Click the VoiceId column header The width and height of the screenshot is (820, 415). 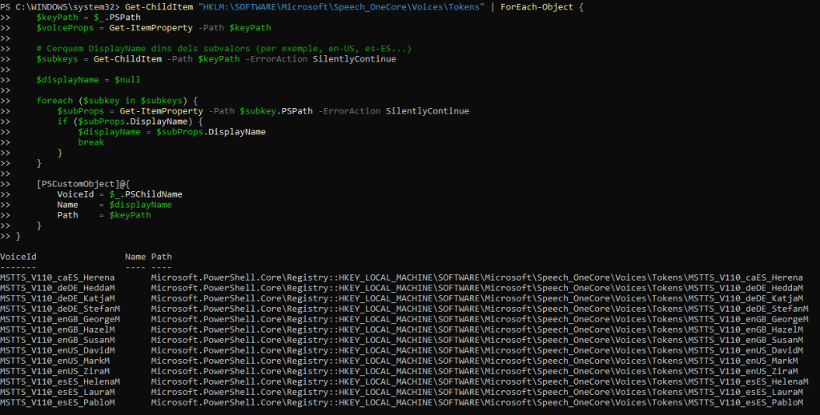pos(18,257)
